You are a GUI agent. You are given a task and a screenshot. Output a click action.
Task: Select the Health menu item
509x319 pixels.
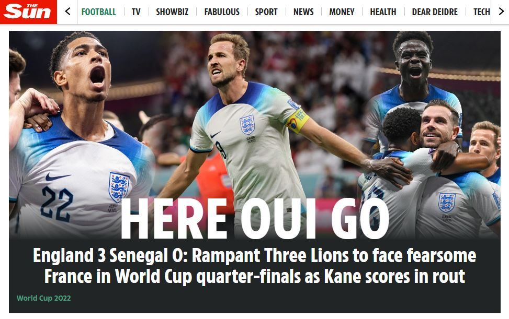[383, 12]
